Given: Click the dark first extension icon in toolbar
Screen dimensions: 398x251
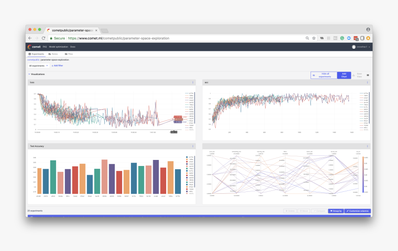Looking at the screenshot, I should [x=322, y=38].
